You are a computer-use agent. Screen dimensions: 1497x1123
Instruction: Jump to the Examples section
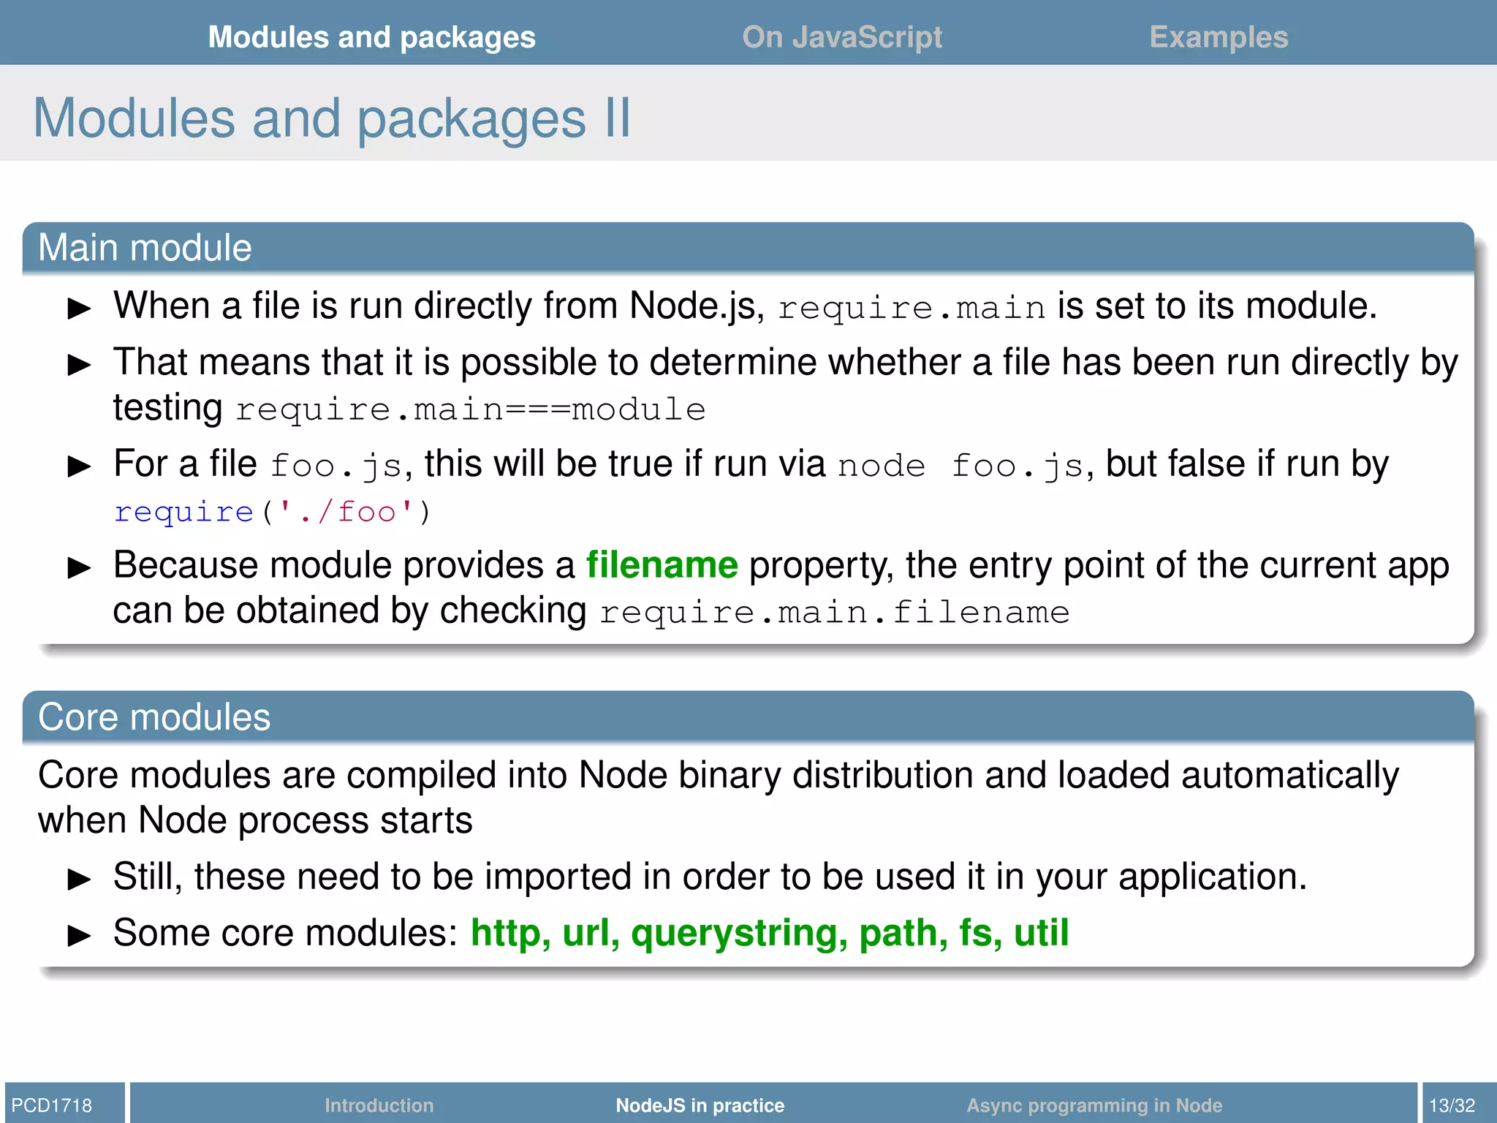point(1219,37)
